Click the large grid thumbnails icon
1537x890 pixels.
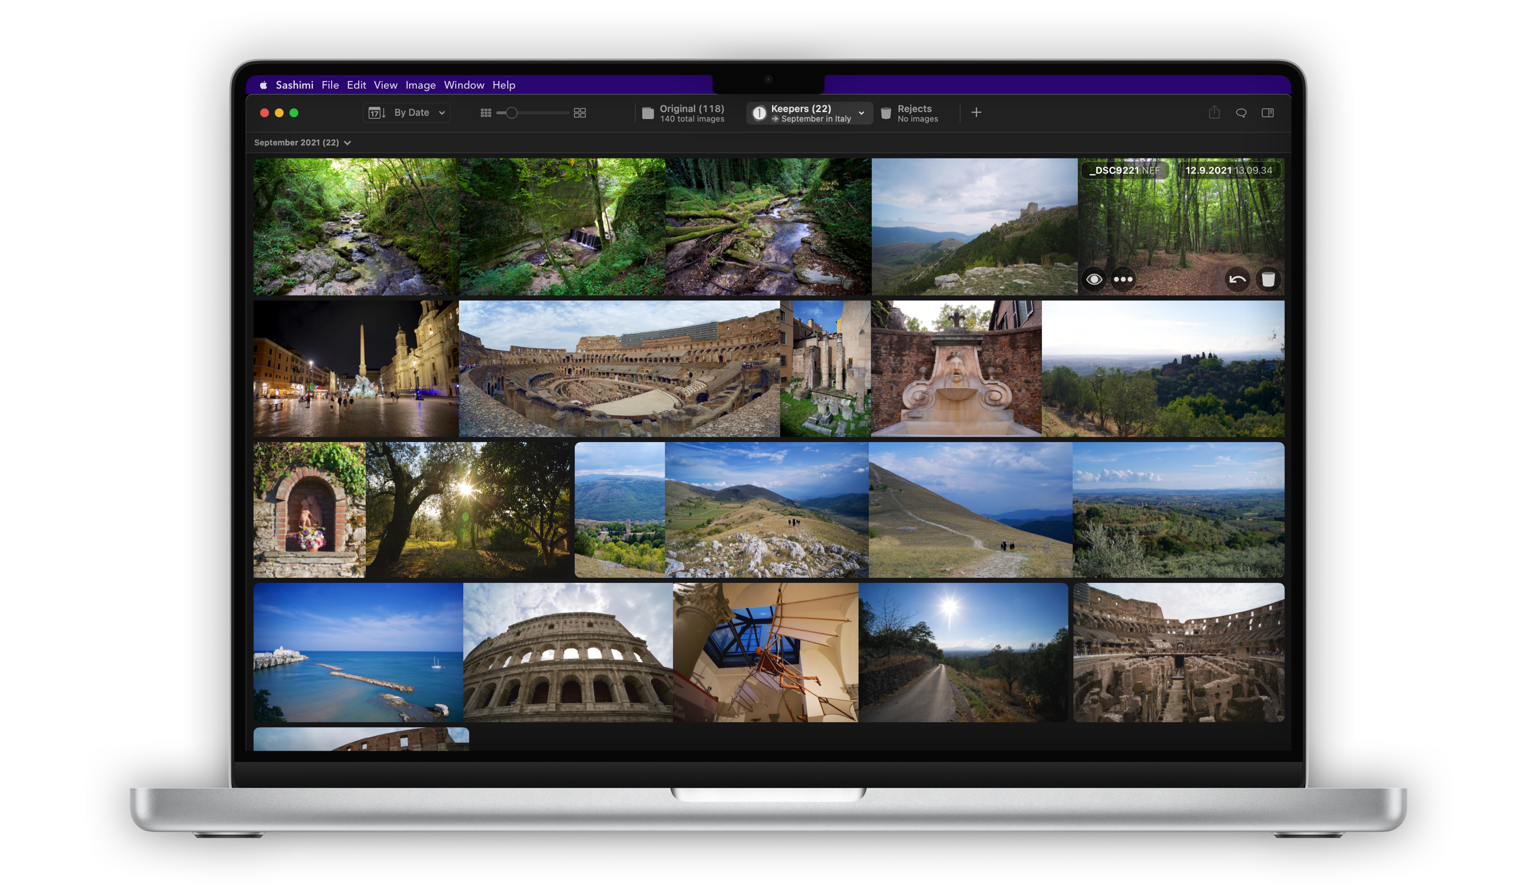(579, 113)
